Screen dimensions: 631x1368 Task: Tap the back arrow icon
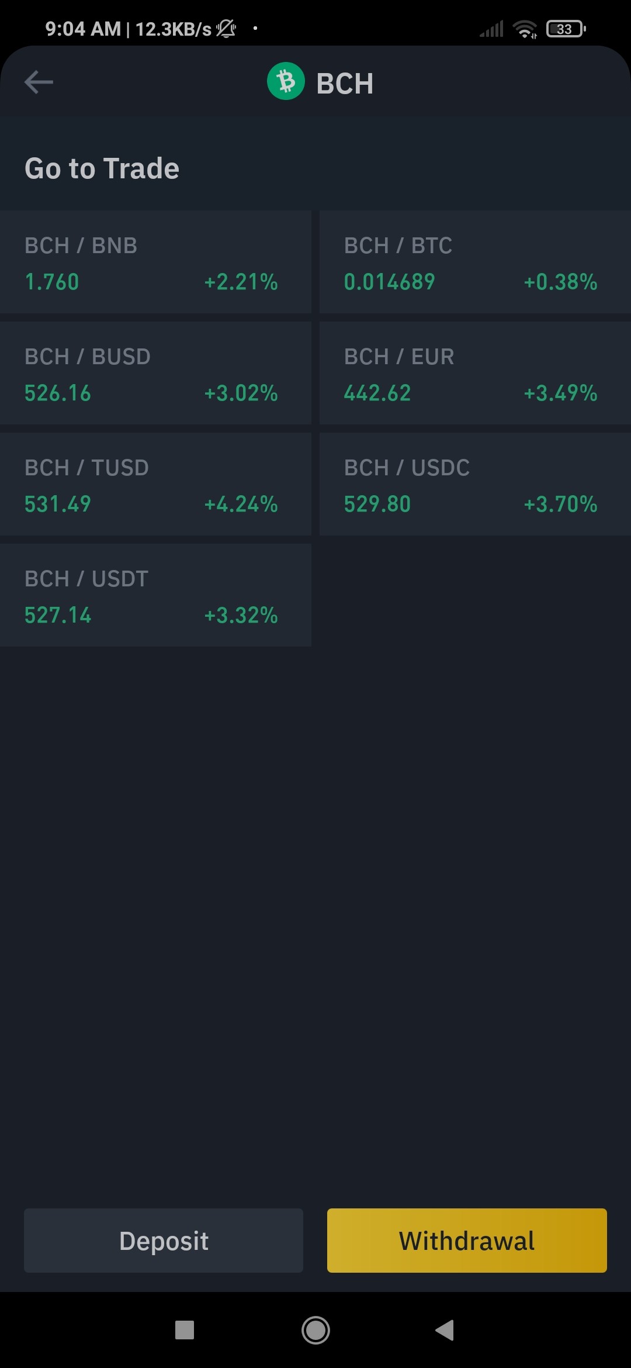[39, 82]
